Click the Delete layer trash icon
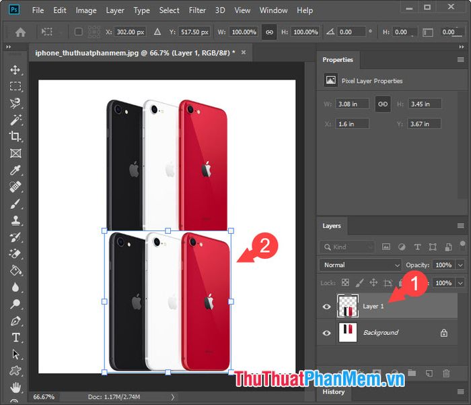This screenshot has width=471, height=405. point(446,374)
